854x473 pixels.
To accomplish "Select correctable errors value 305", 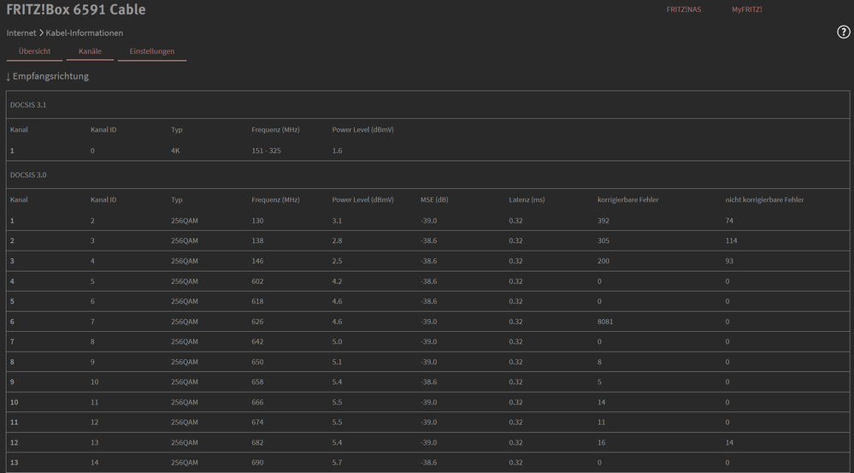I will pyautogui.click(x=604, y=241).
